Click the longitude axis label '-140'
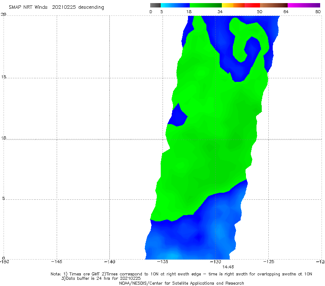This screenshot has height=286, width=325. click(110, 262)
